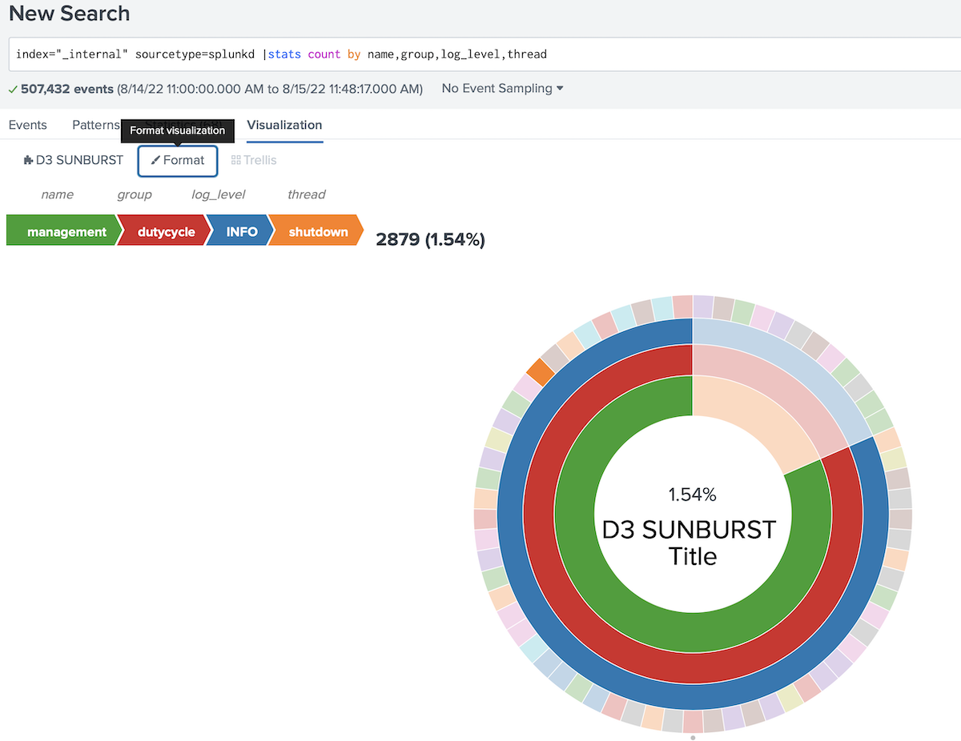Viewport: 961px width, 741px height.
Task: Click the Format button
Action: pos(177,160)
